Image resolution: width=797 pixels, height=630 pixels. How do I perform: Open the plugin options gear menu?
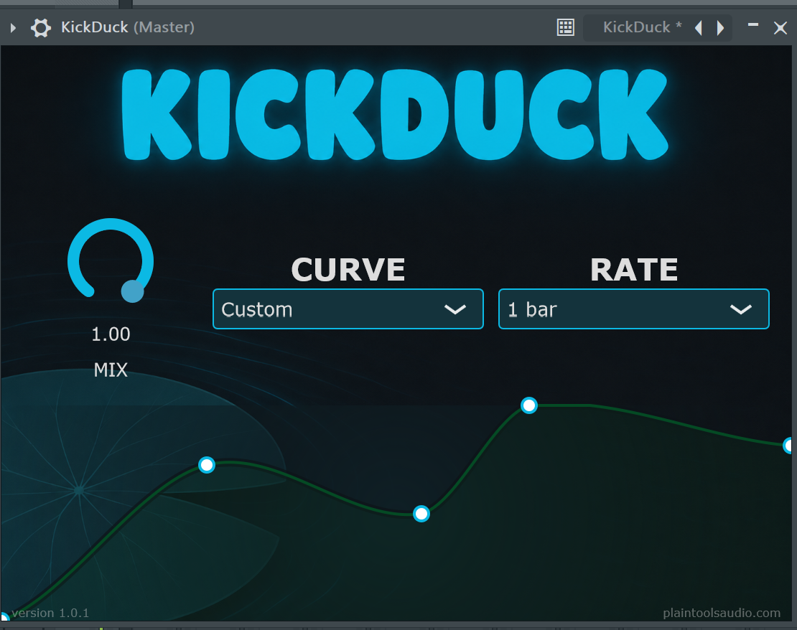pos(41,27)
